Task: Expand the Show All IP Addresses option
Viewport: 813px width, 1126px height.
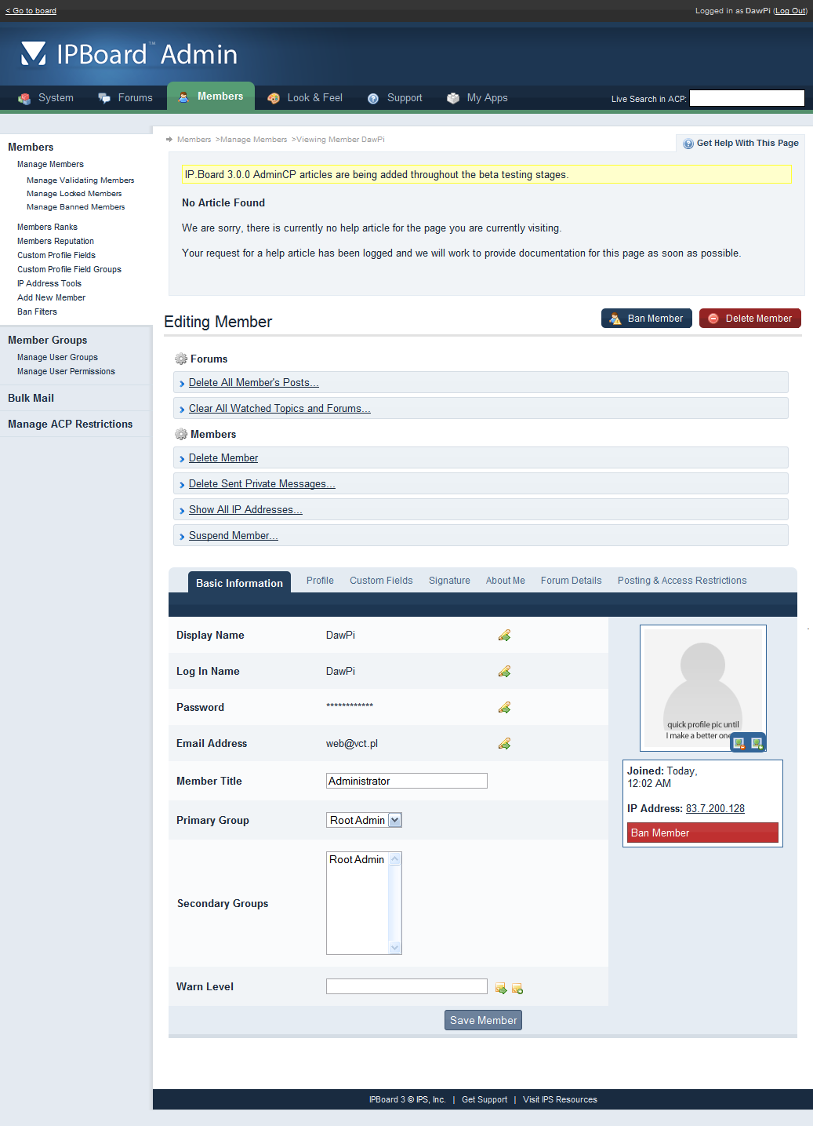Action: pyautogui.click(x=245, y=509)
